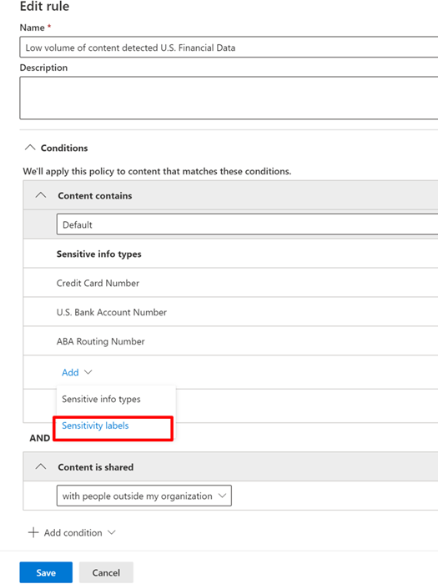The image size is (438, 584).
Task: Select the U.S. Bank Account Number row
Action: 230,312
